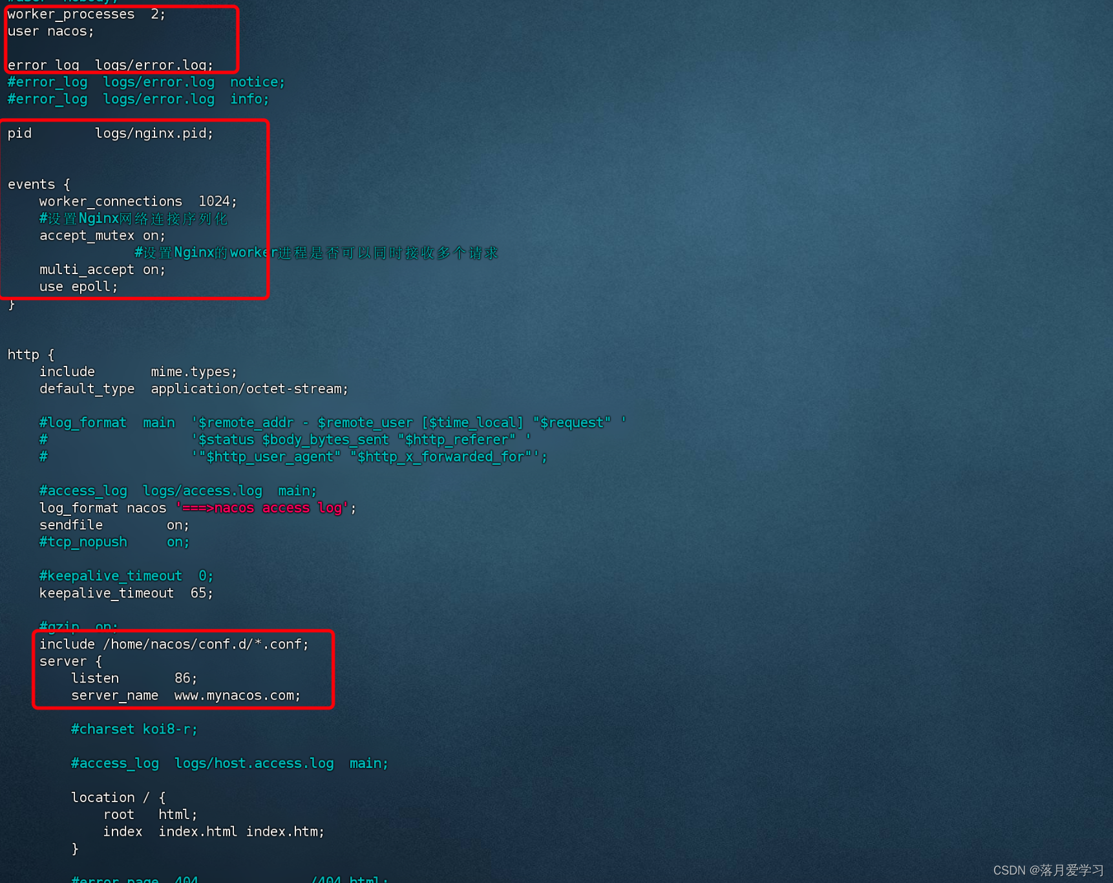Click the 'worker_processes 2;' line
The height and width of the screenshot is (883, 1113).
[x=87, y=14]
